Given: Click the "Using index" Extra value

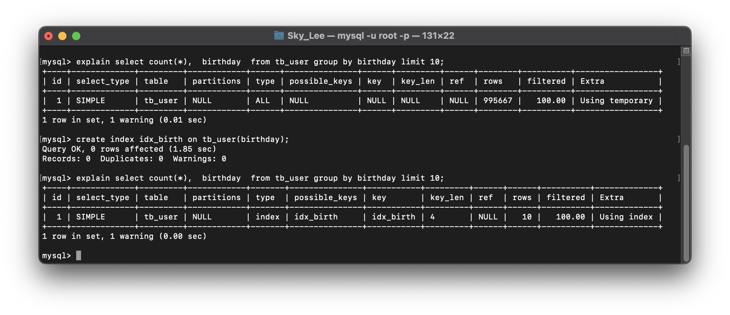Looking at the screenshot, I should click(x=626, y=217).
